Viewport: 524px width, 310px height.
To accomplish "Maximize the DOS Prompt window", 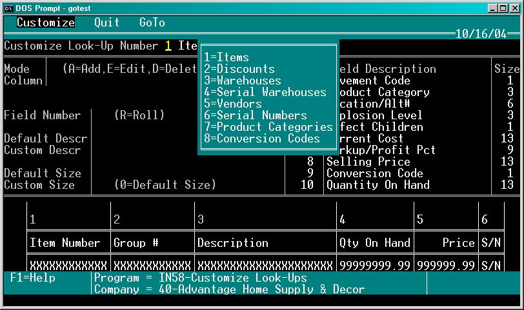I will (503, 8).
